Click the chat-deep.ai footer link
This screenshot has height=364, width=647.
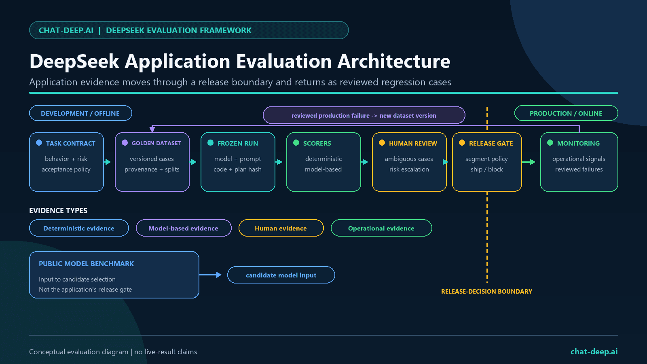point(594,351)
